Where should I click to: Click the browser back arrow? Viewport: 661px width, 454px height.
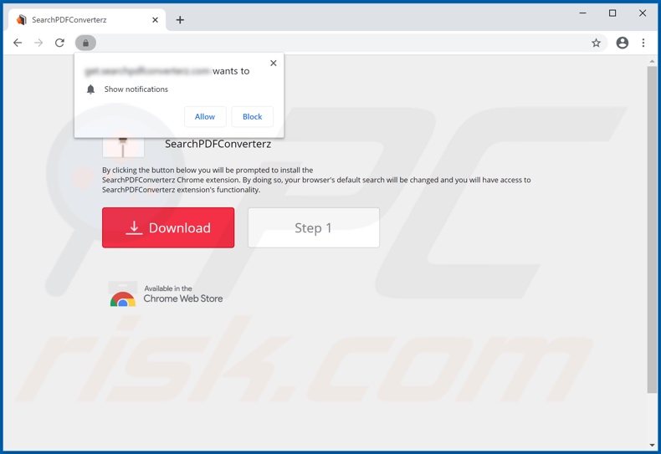(18, 43)
